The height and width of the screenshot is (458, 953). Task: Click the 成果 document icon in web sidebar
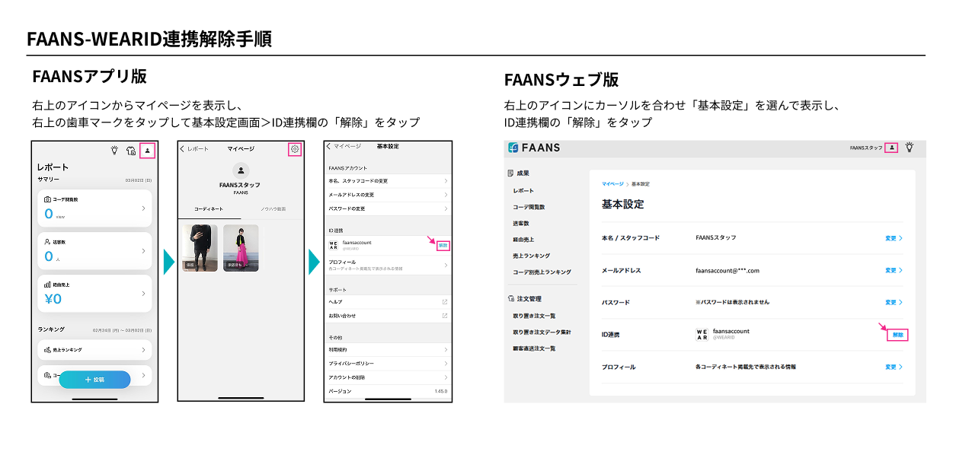click(x=510, y=173)
